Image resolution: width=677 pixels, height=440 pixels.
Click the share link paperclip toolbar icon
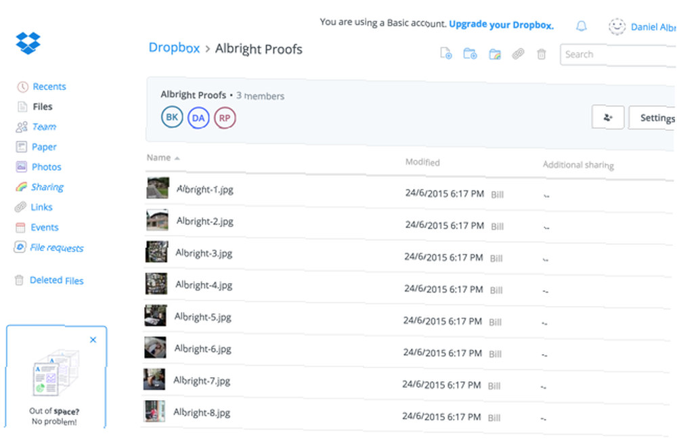(x=518, y=54)
